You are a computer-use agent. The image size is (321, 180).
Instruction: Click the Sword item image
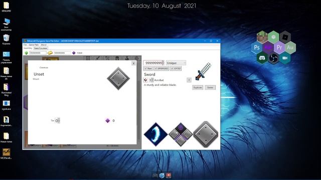203,71
